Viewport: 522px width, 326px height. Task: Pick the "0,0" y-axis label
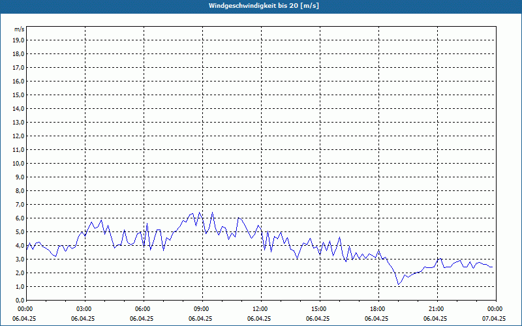pyautogui.click(x=20, y=301)
